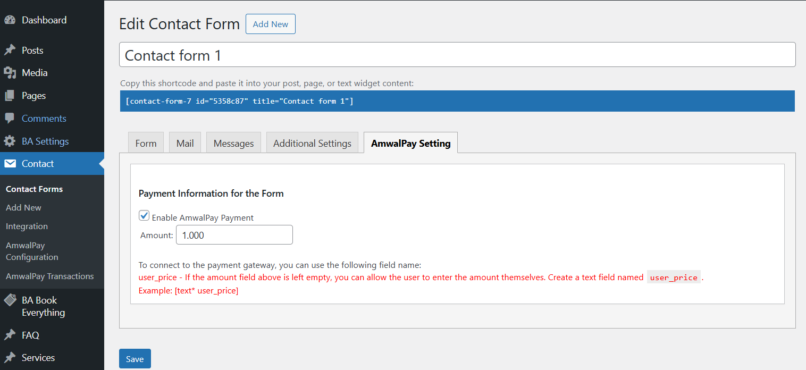Save the contact form
The width and height of the screenshot is (806, 370).
(x=135, y=359)
